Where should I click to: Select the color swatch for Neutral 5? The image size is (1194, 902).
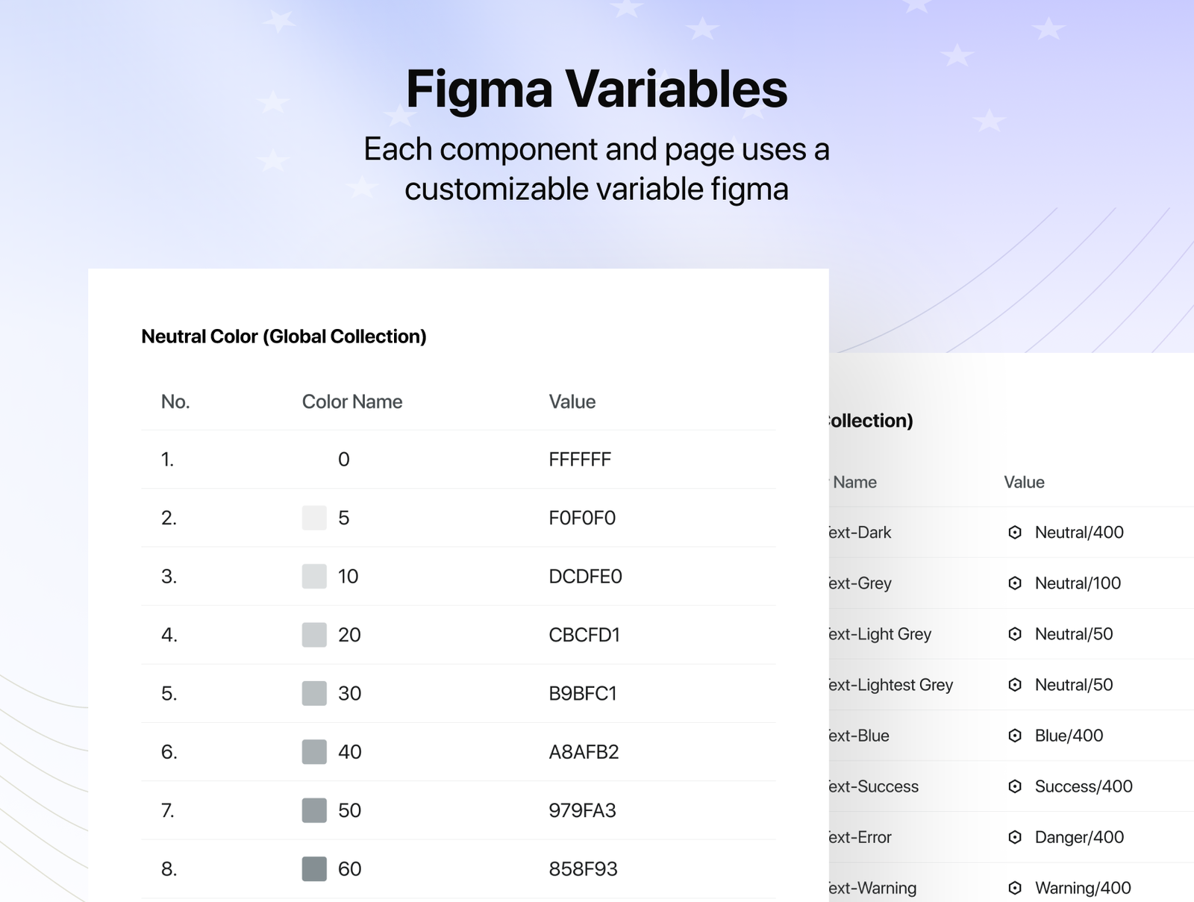[314, 518]
